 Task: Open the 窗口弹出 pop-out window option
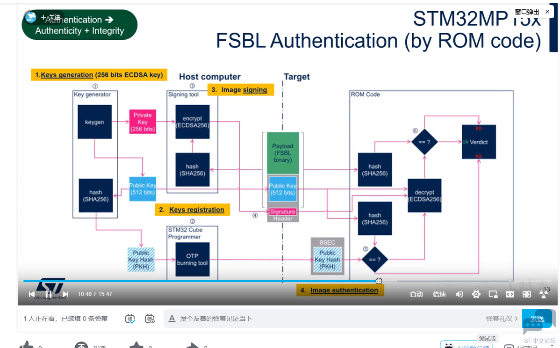click(x=527, y=12)
